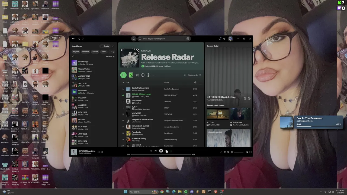Viewport: 347px width, 195px height.
Task: Open AUGUST 2025 playlist
Action: 93,77
